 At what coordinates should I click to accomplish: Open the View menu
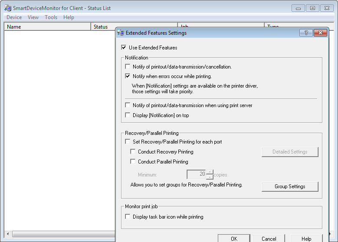tap(33, 17)
